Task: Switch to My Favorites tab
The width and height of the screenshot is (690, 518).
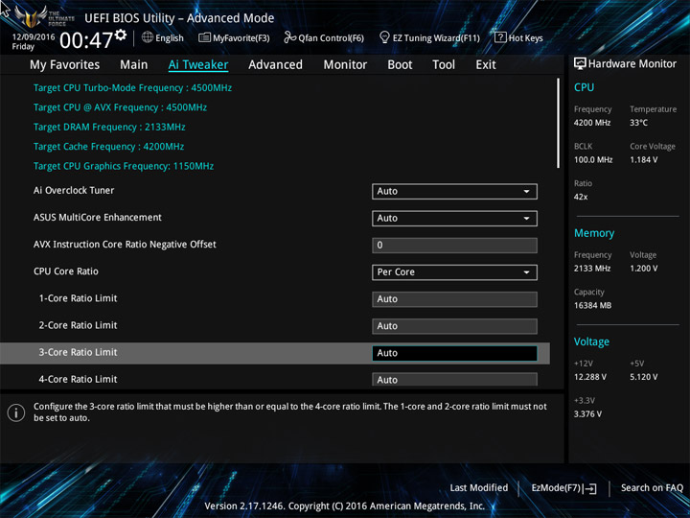Action: tap(65, 65)
